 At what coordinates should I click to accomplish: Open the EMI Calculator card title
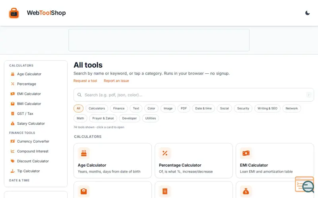(x=254, y=165)
